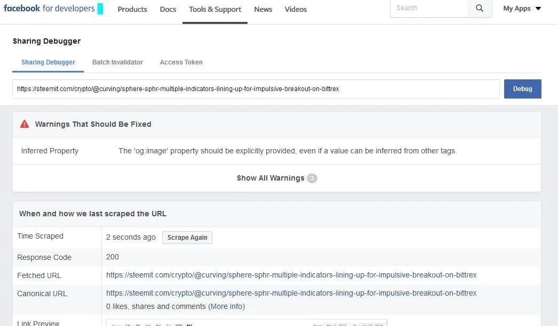Click 'Warnings That Should Be Fixed' heading
Viewport: 558px width, 326px height.
click(93, 124)
